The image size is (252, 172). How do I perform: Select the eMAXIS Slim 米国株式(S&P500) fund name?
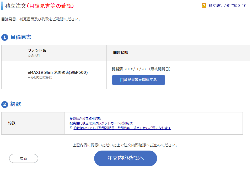tap(58, 72)
